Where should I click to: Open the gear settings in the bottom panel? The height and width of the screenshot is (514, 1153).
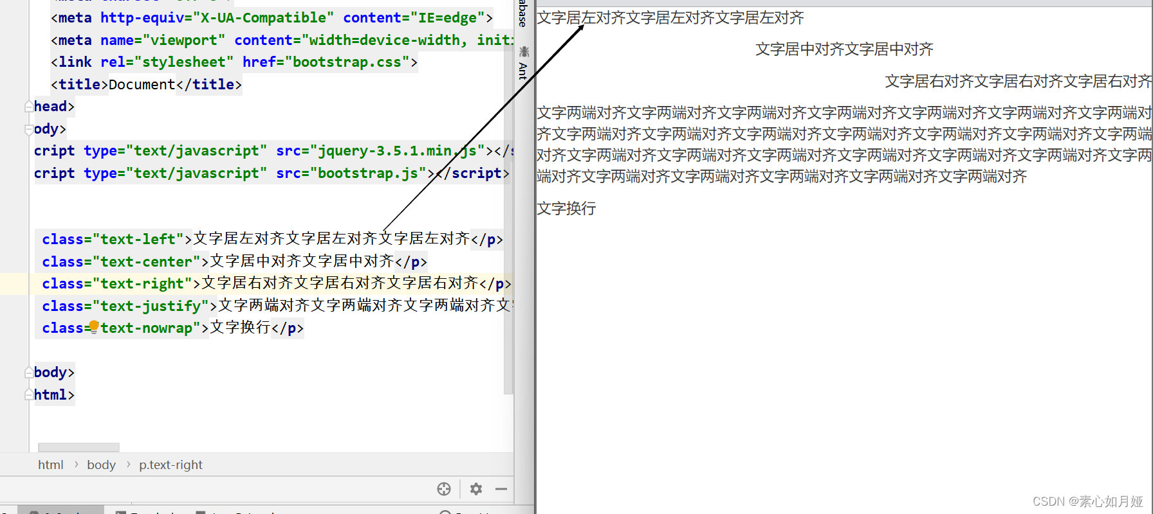pos(476,489)
